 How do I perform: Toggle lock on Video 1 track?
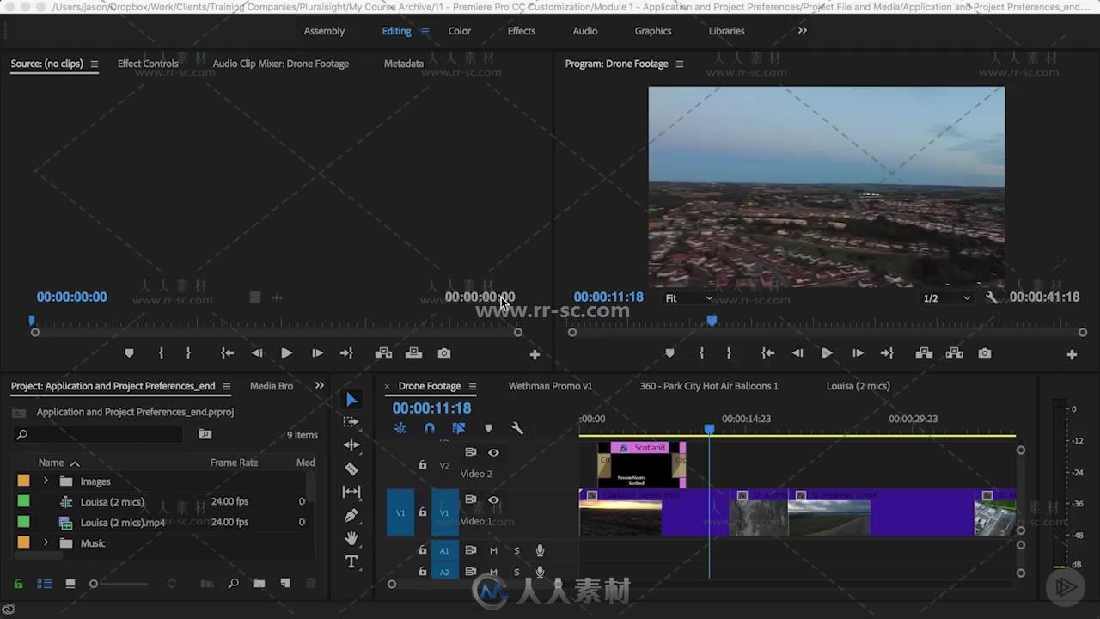coord(422,512)
